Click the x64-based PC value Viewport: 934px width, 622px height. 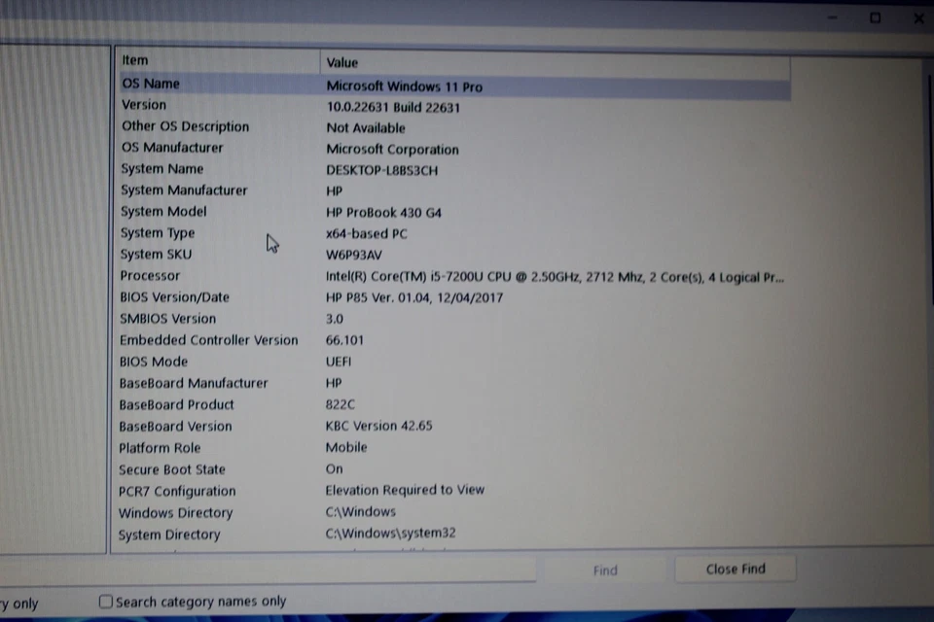[x=367, y=233]
